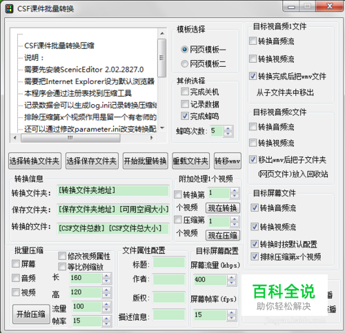Click the 标题 input field
This screenshot has height=333, width=345.
(x=169, y=263)
